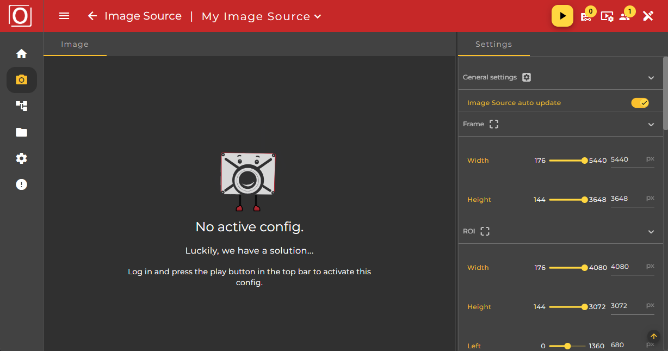Select the Image tab
The image size is (668, 351).
(75, 44)
